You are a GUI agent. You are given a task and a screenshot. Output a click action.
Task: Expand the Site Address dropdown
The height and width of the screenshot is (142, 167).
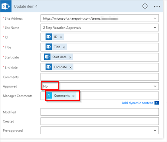pyautogui.click(x=155, y=18)
